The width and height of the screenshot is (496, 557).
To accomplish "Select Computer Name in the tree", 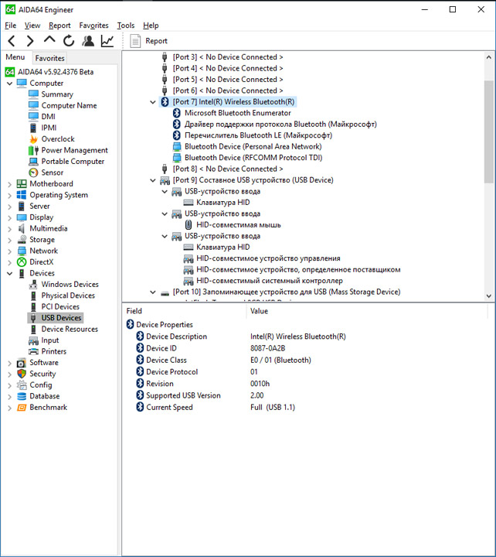I will (69, 105).
